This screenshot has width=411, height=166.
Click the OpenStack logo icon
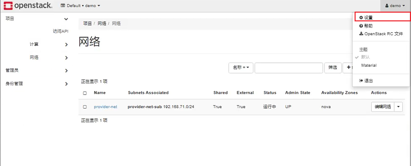8,6
